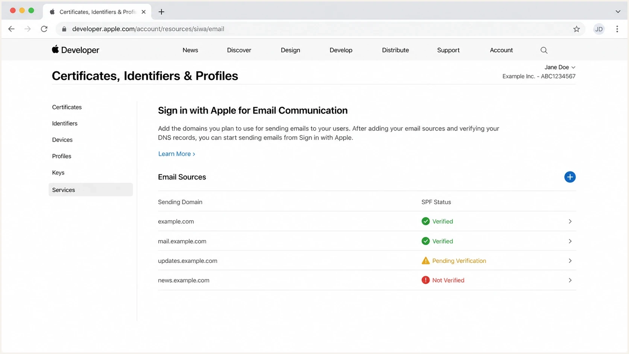Reload the page with the refresh icon
The width and height of the screenshot is (629, 354).
point(44,29)
